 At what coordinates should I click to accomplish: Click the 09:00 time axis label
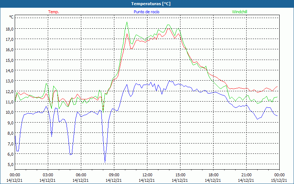(114, 175)
